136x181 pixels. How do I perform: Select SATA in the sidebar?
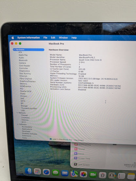(x=23, y=101)
